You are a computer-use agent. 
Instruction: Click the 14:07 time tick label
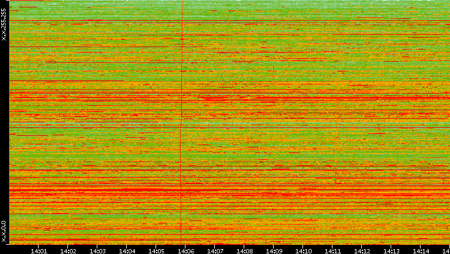[215, 251]
